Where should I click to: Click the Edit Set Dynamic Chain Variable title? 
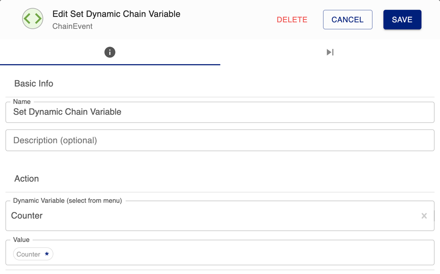[x=116, y=14]
